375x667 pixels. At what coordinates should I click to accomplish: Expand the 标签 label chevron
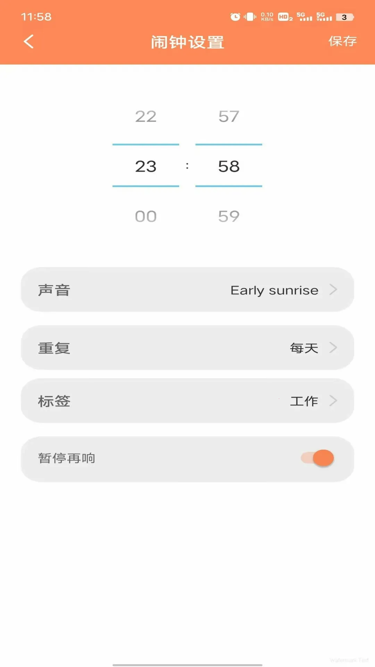coord(333,401)
